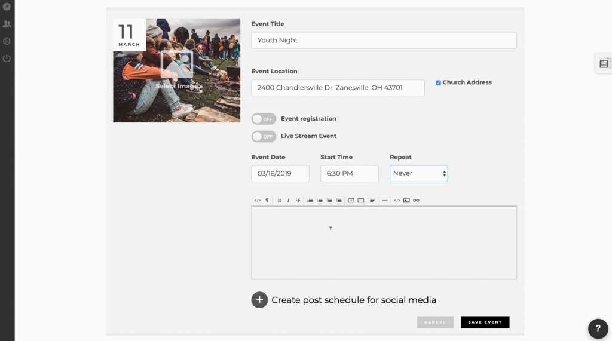The height and width of the screenshot is (341, 612).
Task: Insert a video into the editor
Action: click(x=351, y=201)
